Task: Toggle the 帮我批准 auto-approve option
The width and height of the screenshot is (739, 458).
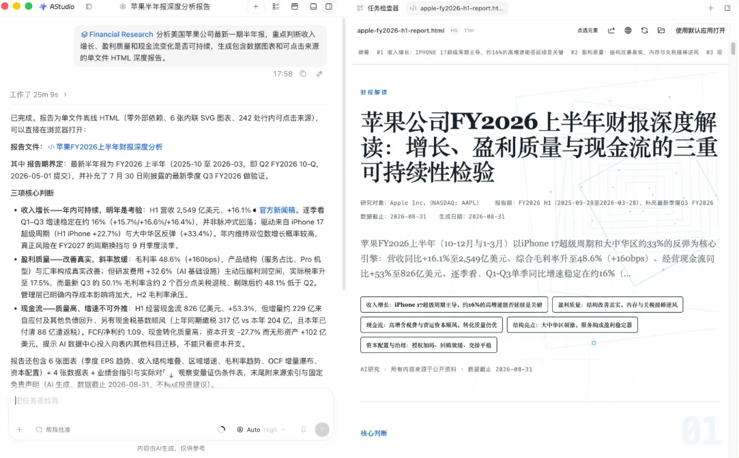Action: pyautogui.click(x=53, y=429)
